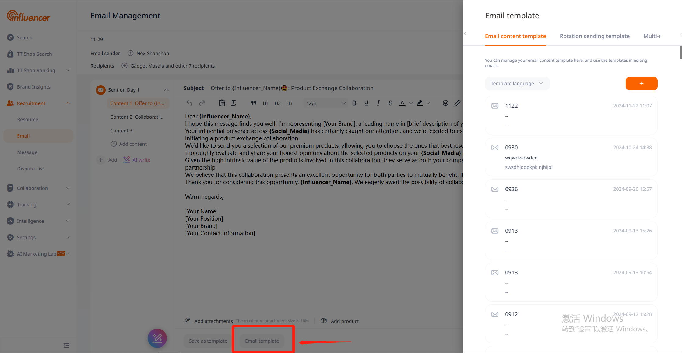Image resolution: width=682 pixels, height=353 pixels.
Task: Click the paste clipboard icon in toolbar
Action: [x=222, y=103]
